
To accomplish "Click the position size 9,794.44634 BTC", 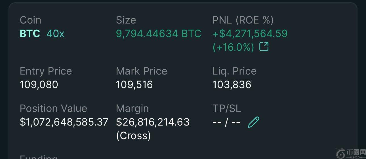I will tap(159, 34).
